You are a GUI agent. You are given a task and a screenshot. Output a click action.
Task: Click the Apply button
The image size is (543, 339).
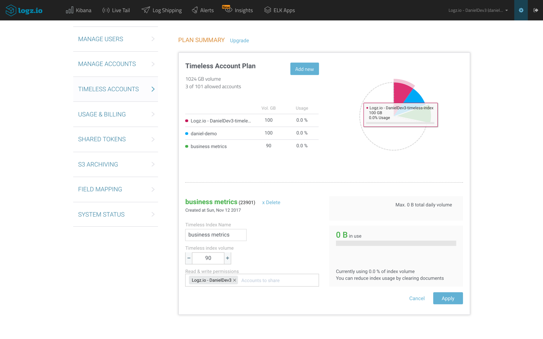pos(448,298)
